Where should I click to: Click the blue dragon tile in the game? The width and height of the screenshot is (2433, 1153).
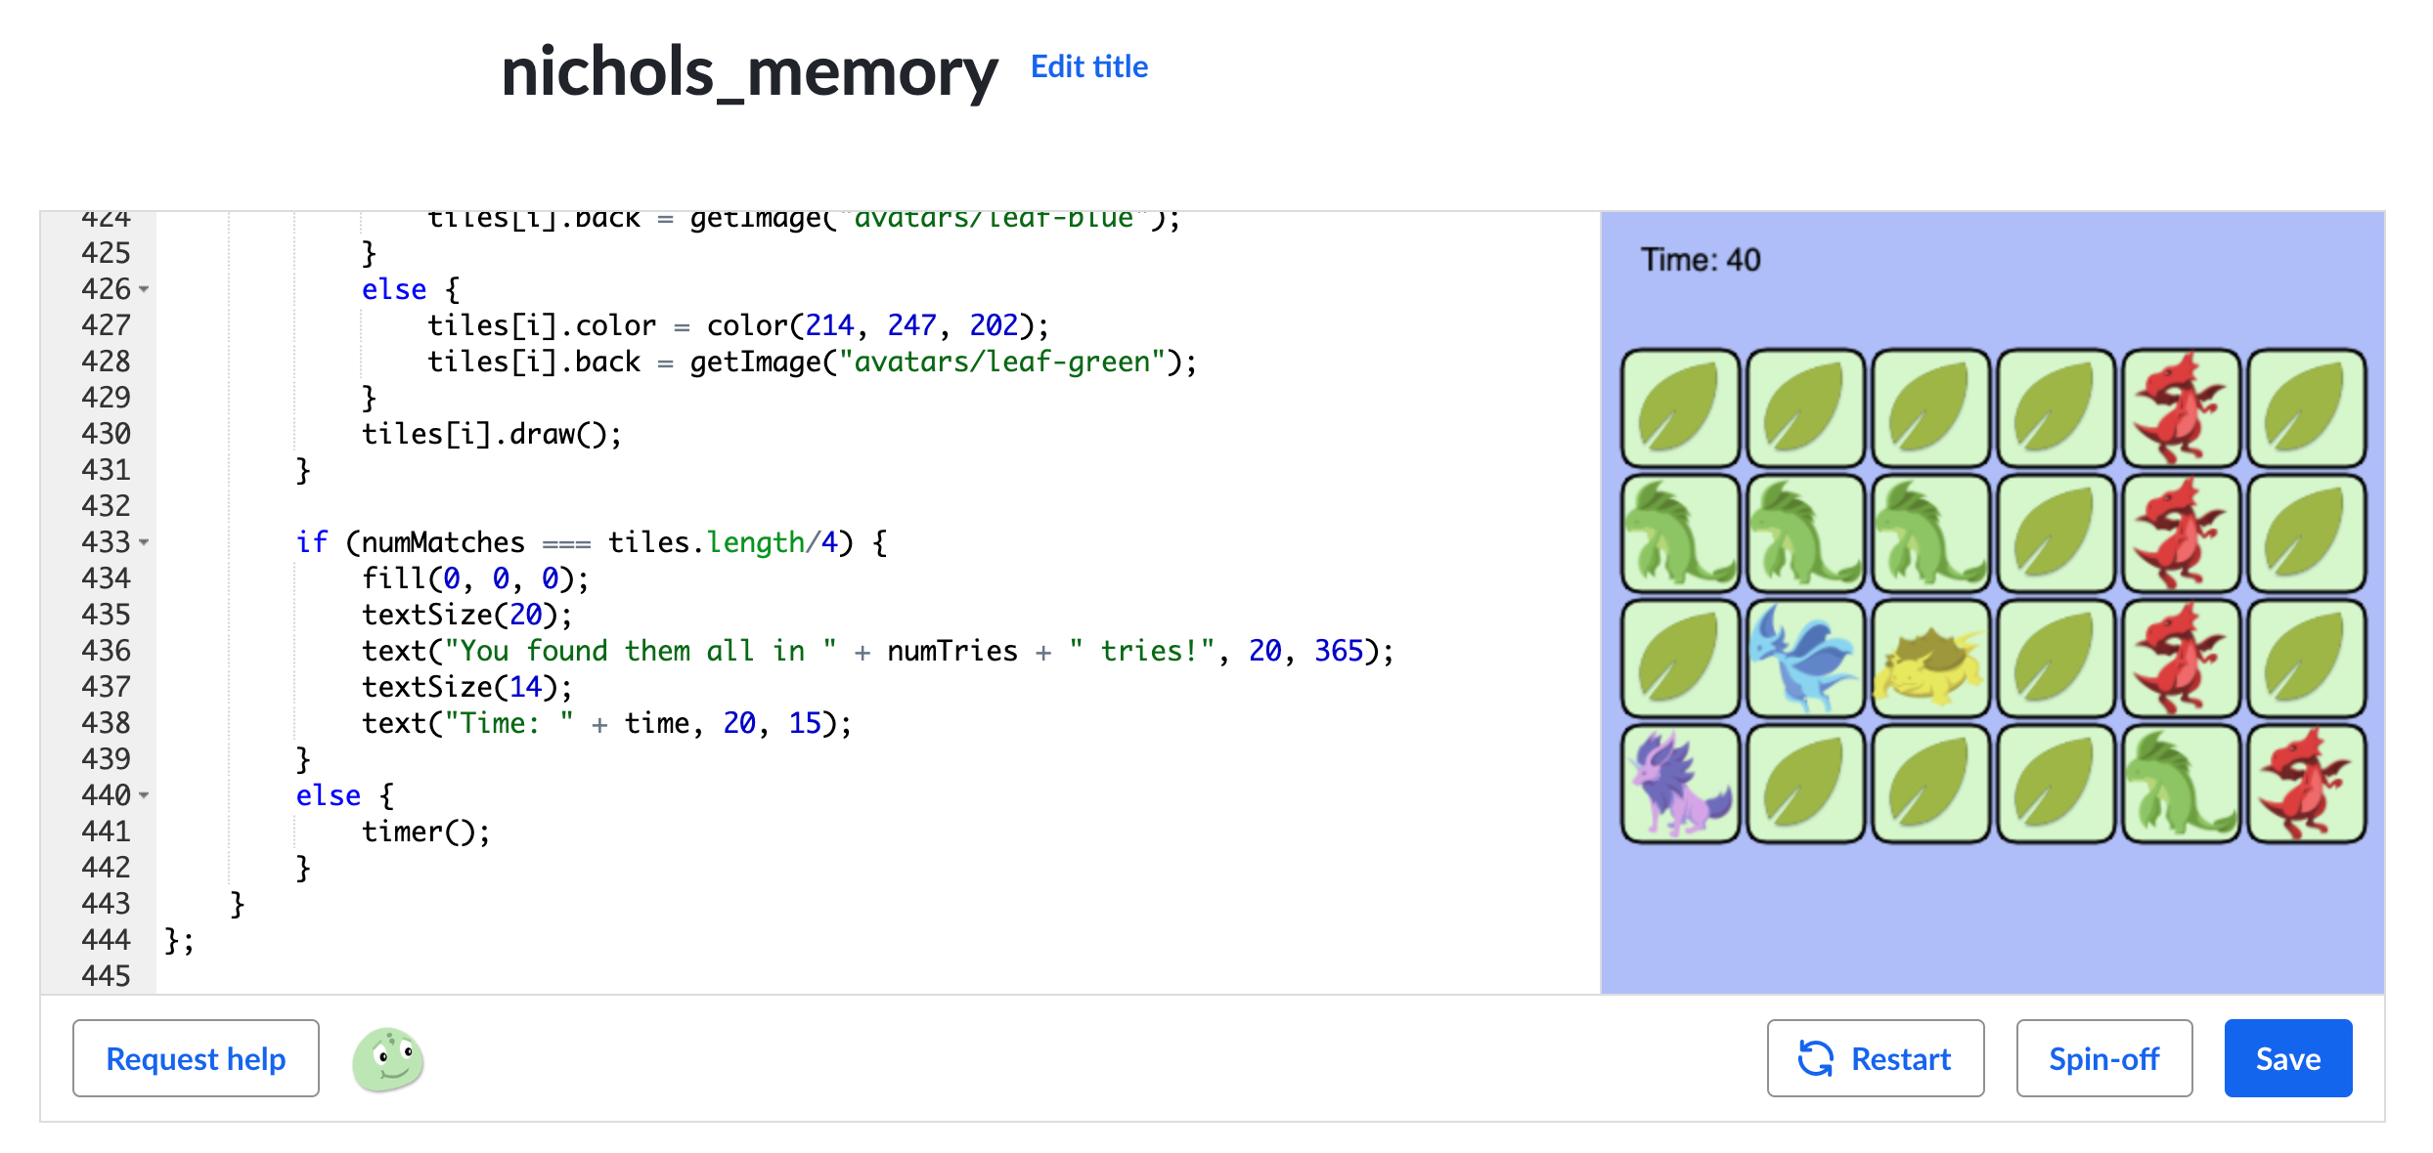click(1805, 659)
